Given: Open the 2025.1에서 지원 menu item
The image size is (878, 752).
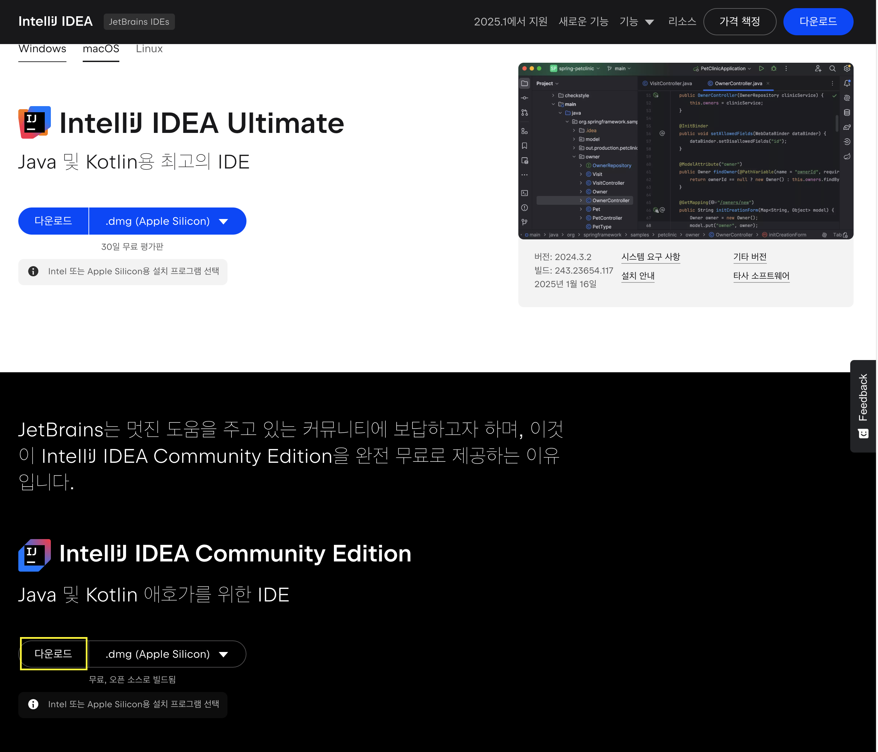Looking at the screenshot, I should [x=510, y=22].
